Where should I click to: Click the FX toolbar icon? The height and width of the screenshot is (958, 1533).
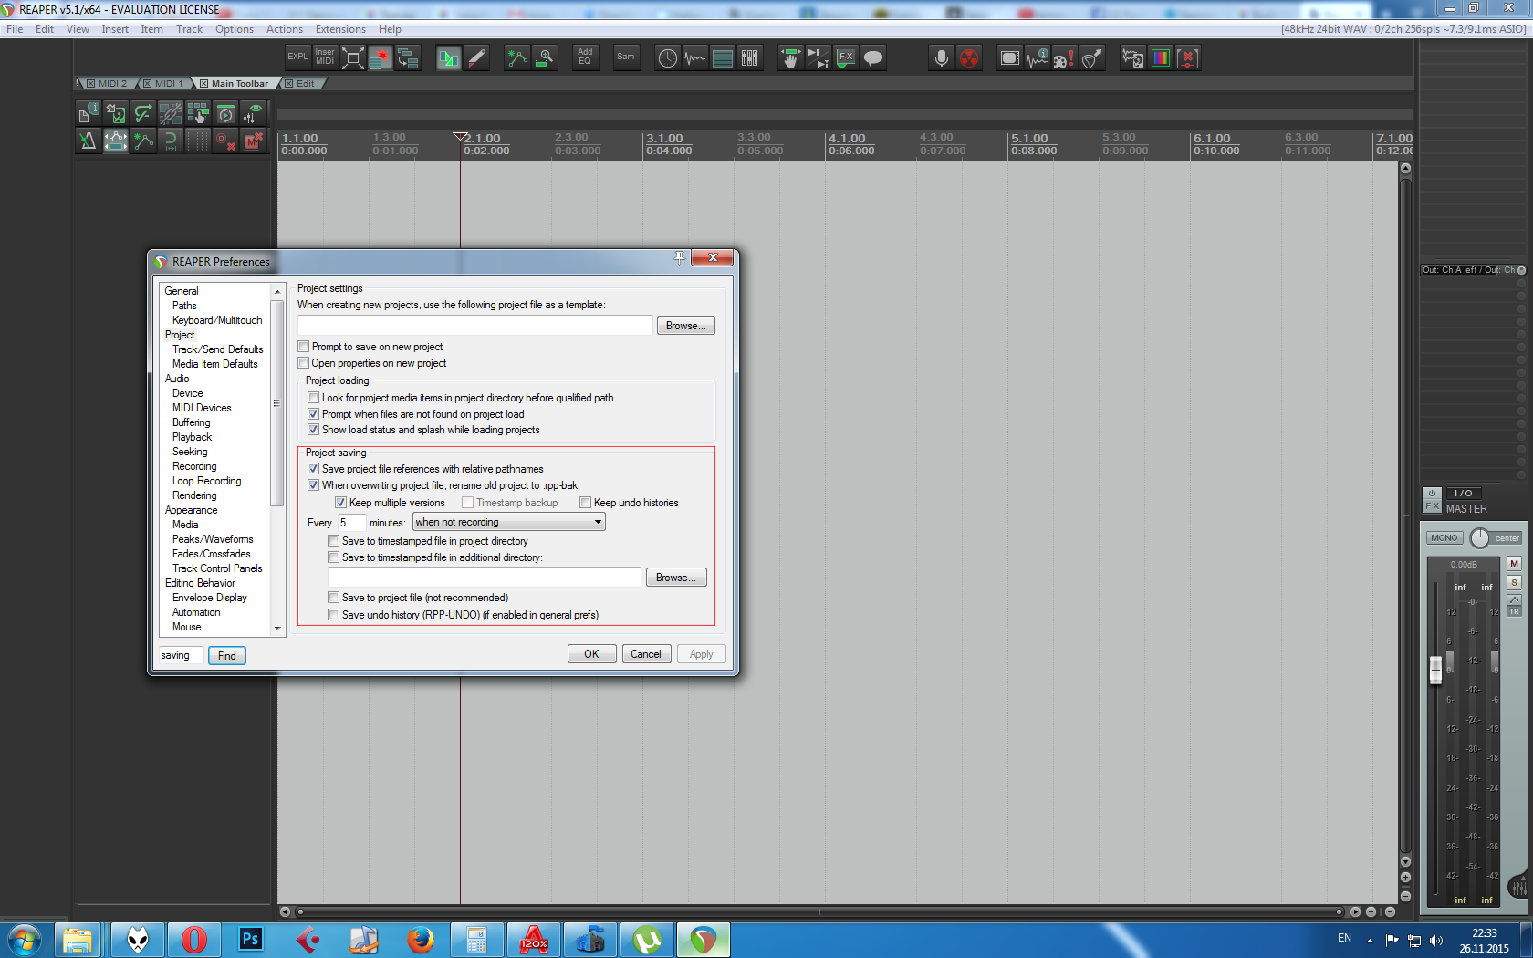point(846,57)
